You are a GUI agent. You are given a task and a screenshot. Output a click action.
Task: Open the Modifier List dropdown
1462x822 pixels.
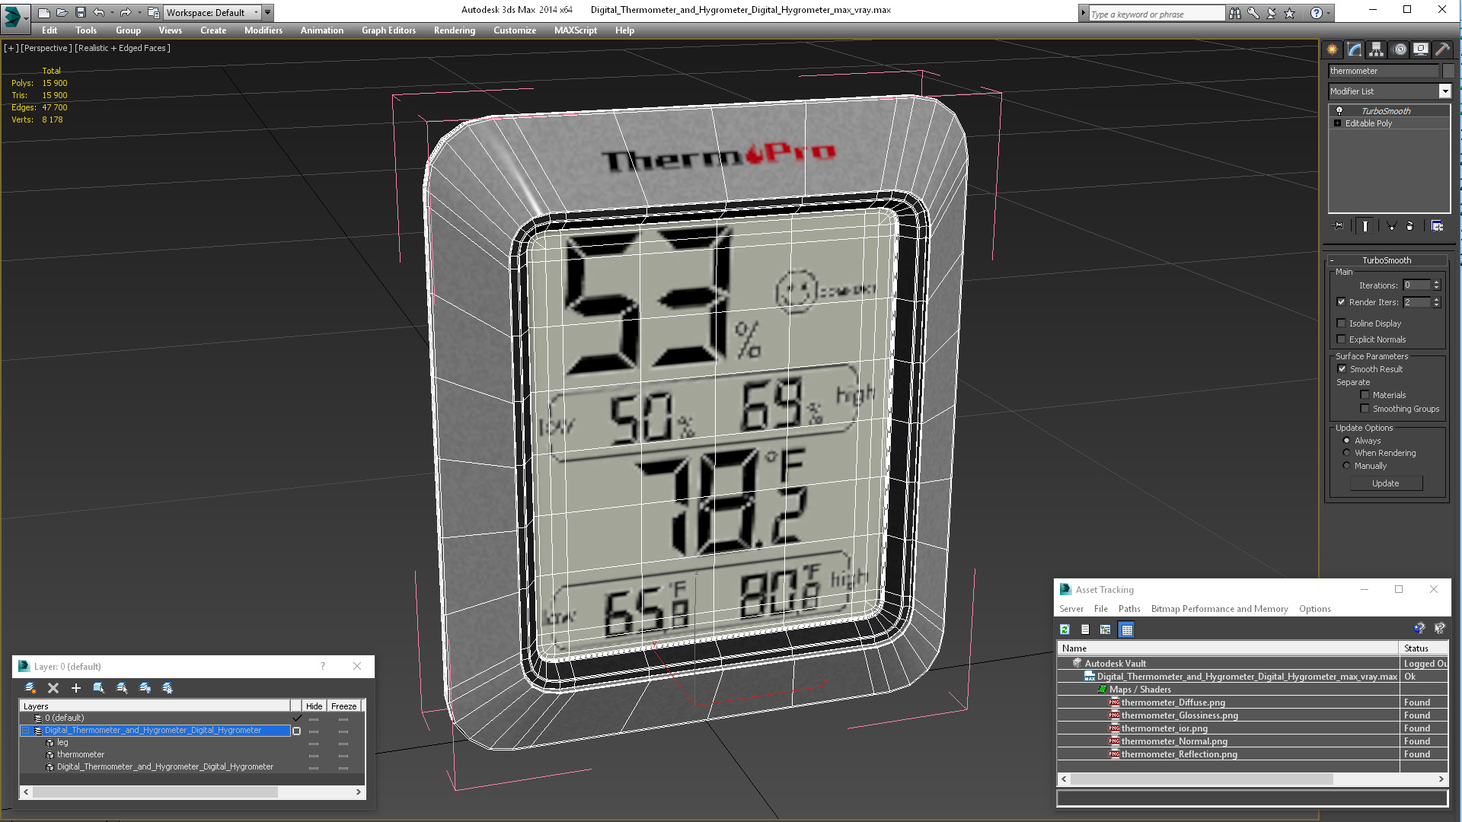pos(1444,91)
